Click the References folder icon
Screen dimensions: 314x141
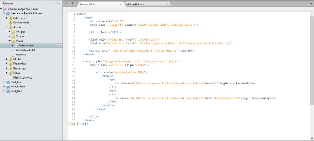coord(11,18)
